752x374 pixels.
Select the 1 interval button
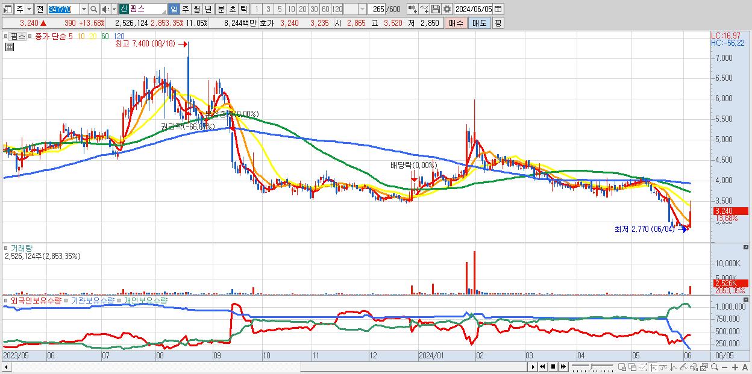[x=256, y=9]
